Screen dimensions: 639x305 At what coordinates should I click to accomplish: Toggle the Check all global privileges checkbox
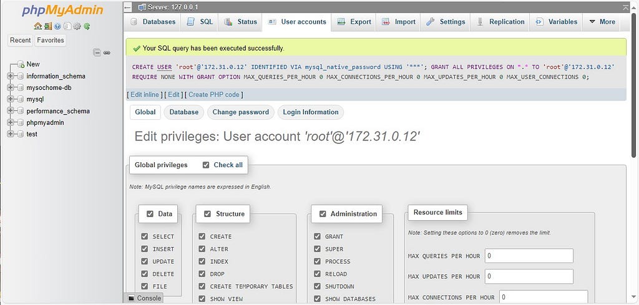[206, 165]
